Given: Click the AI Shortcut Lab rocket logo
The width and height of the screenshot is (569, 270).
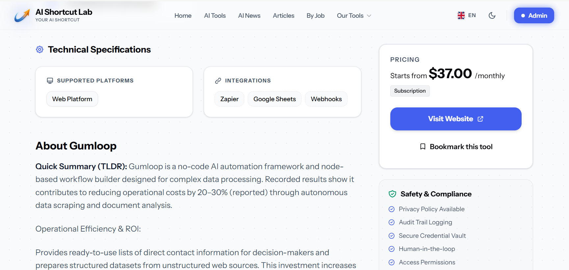Looking at the screenshot, I should (22, 15).
